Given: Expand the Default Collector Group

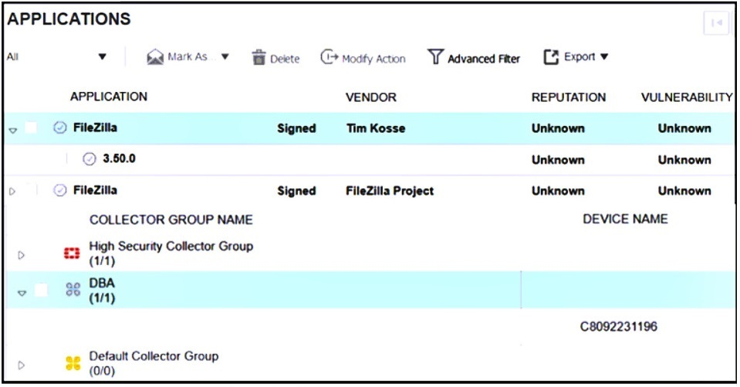Looking at the screenshot, I should pos(22,364).
